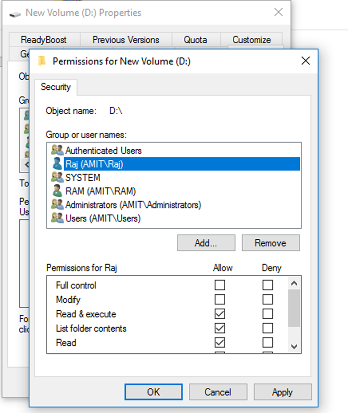
Task: Click the Raj user avatar icon
Action: pos(57,164)
